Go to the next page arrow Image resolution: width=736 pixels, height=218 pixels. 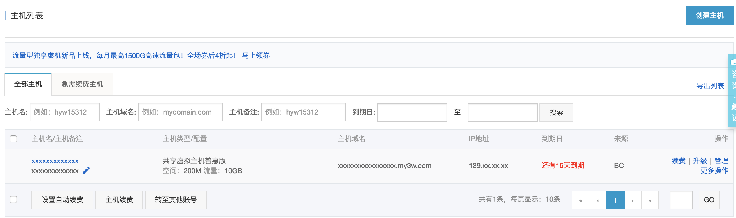[632, 200]
